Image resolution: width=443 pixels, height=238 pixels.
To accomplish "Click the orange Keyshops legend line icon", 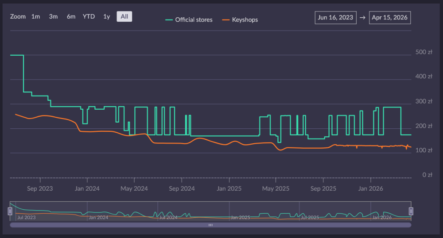I will tap(226, 19).
